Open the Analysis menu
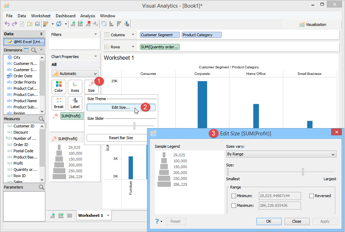 88,16
